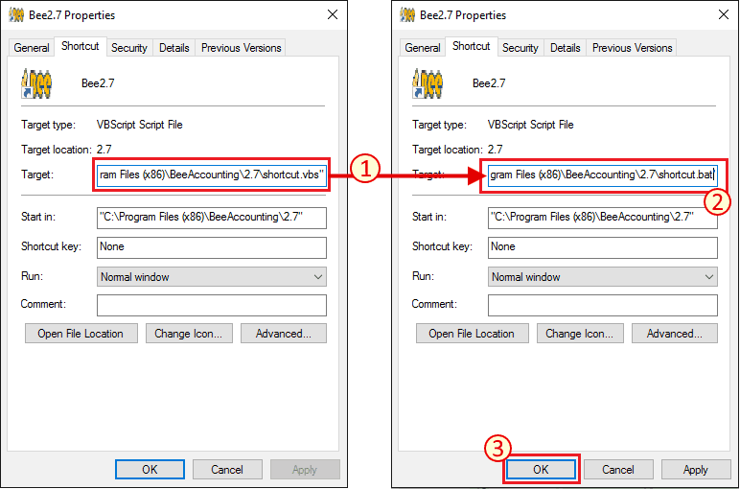Viewport: 740px width, 489px height.
Task: Focus the Shortcut key field in right window
Action: [603, 247]
